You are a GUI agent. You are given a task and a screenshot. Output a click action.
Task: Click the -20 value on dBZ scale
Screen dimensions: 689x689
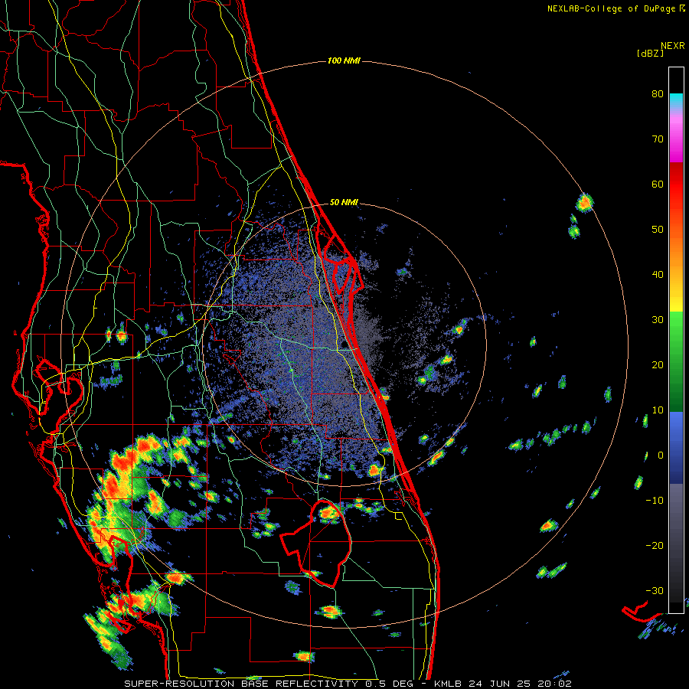(x=655, y=546)
